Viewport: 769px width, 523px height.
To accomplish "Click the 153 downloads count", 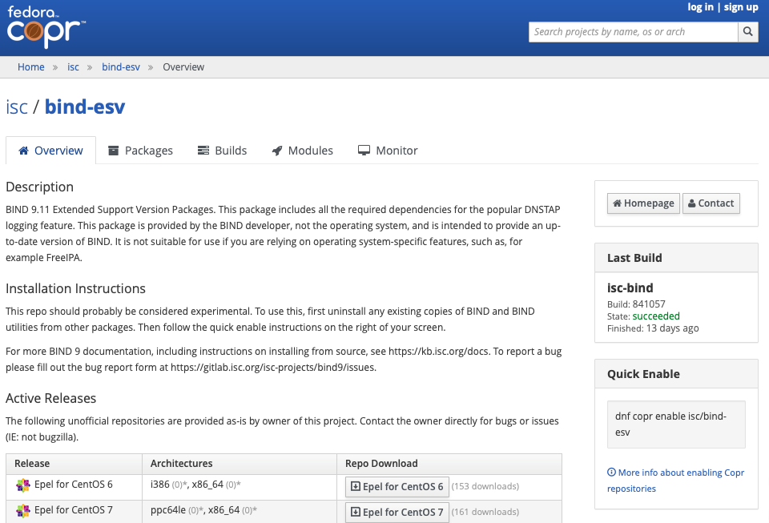I will [485, 486].
